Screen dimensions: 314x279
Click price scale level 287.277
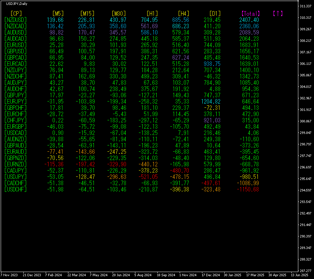tap(306, 271)
